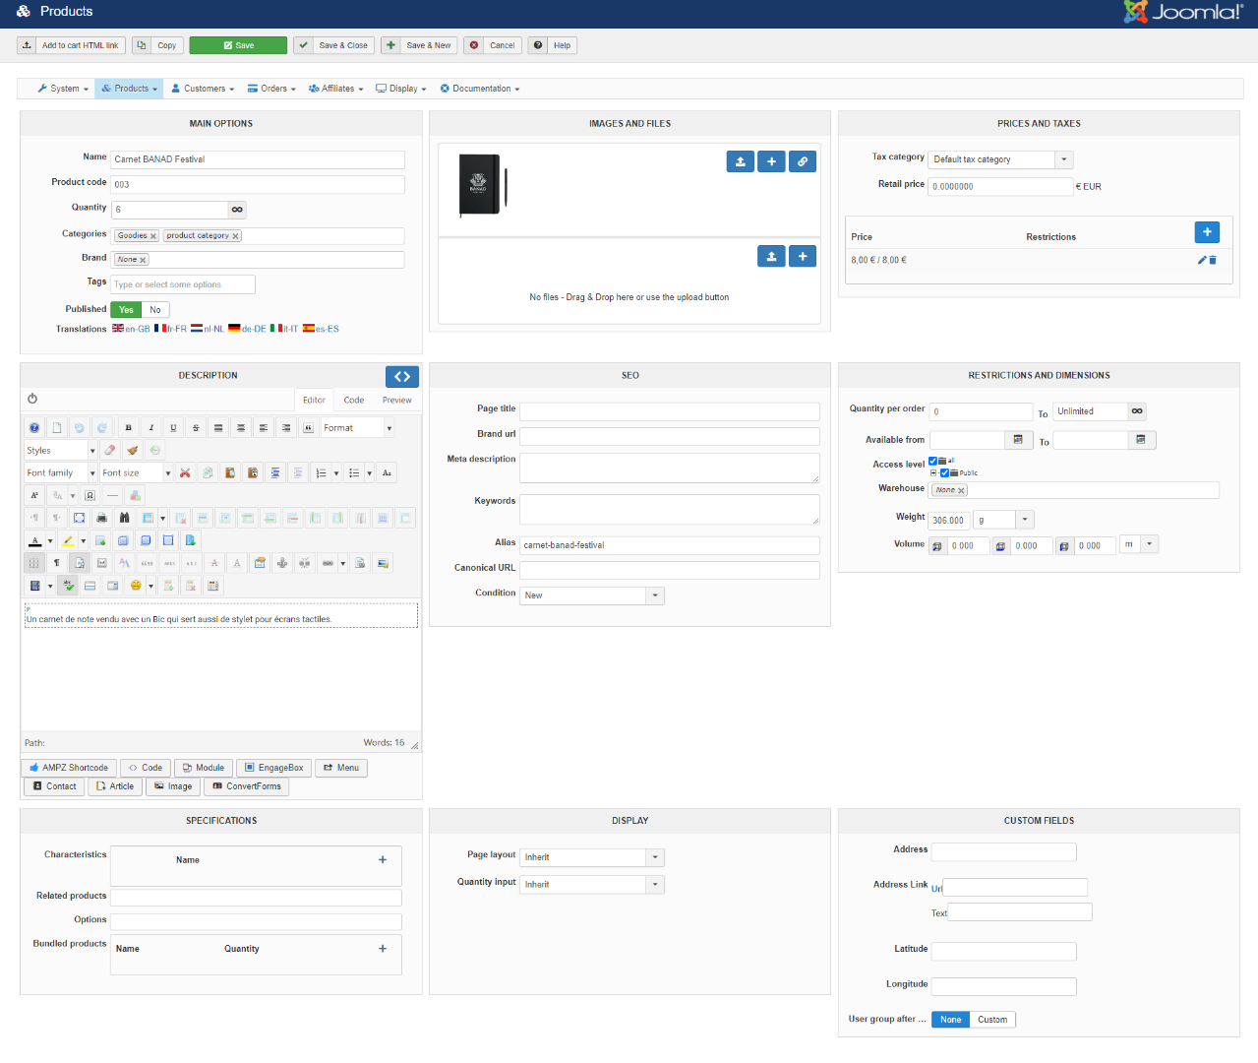
Task: Open the Tax category dropdown
Action: pos(1063,159)
